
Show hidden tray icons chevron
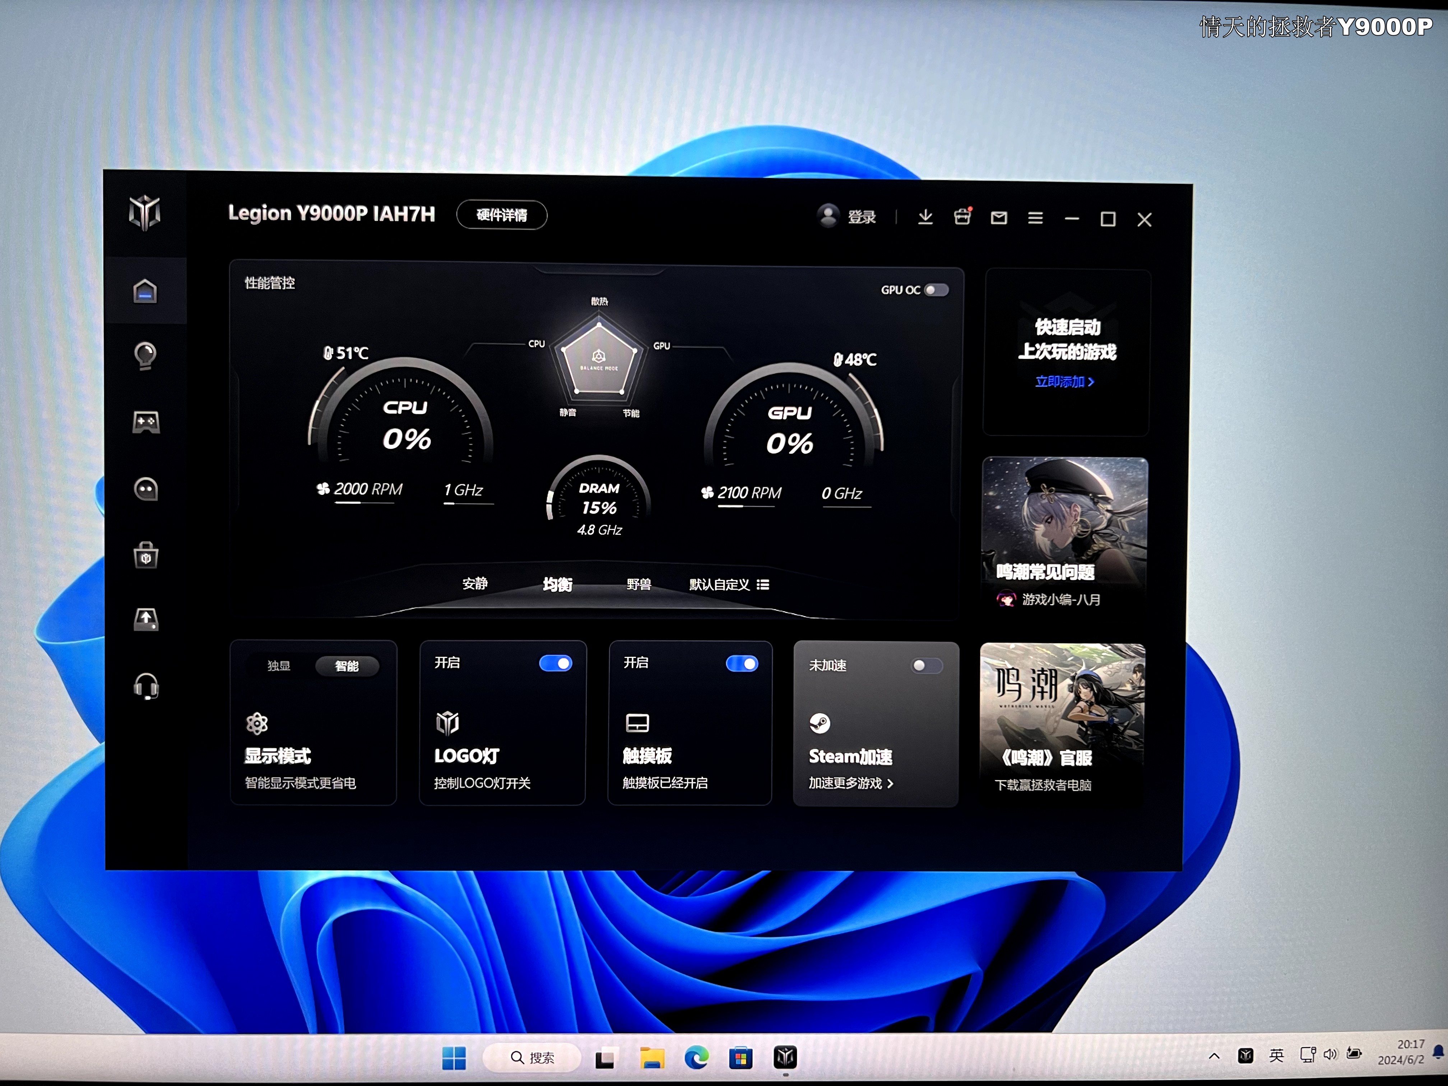click(1213, 1055)
